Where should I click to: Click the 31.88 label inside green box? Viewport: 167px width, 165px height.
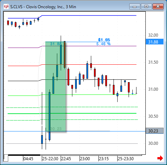pos(56,44)
